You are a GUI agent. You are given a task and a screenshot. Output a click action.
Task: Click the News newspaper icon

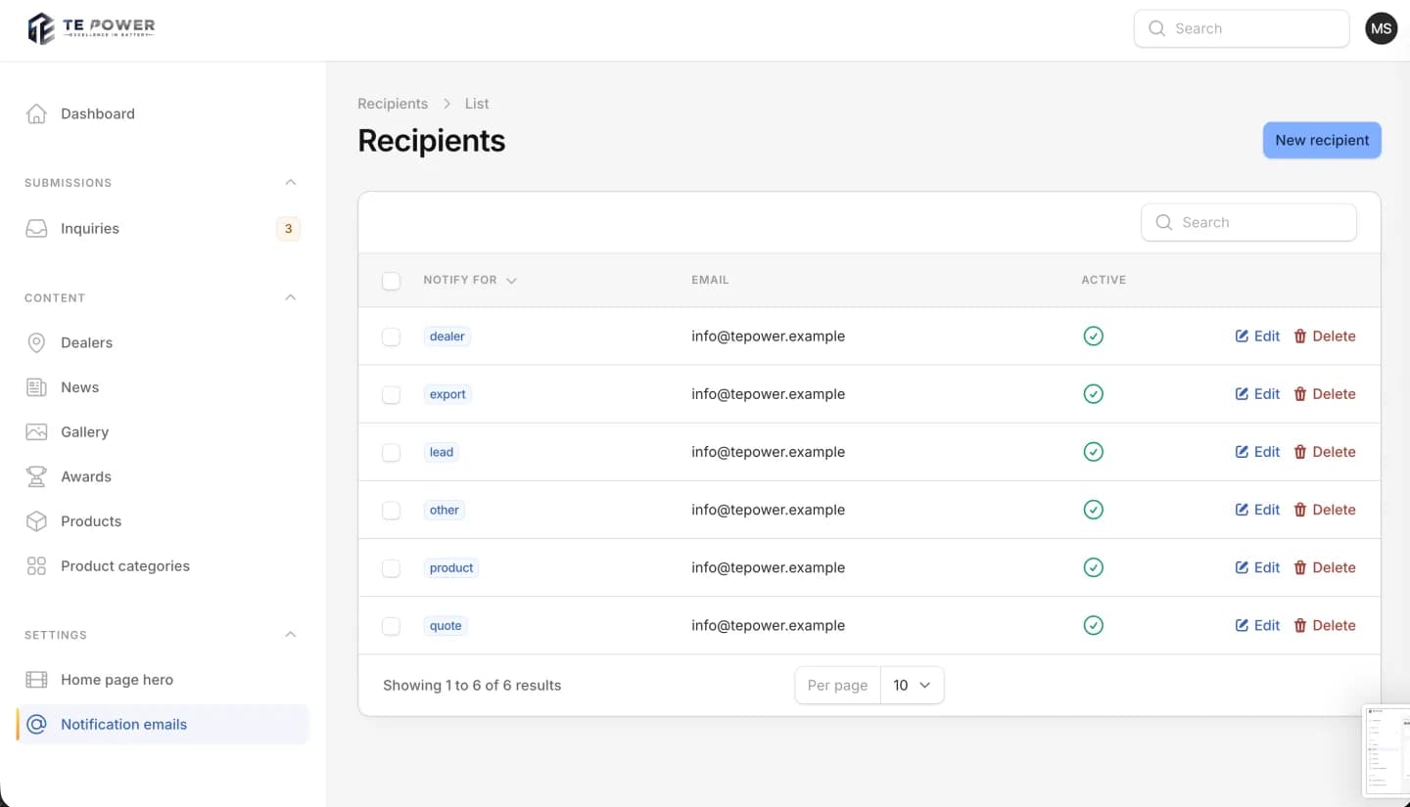[36, 387]
